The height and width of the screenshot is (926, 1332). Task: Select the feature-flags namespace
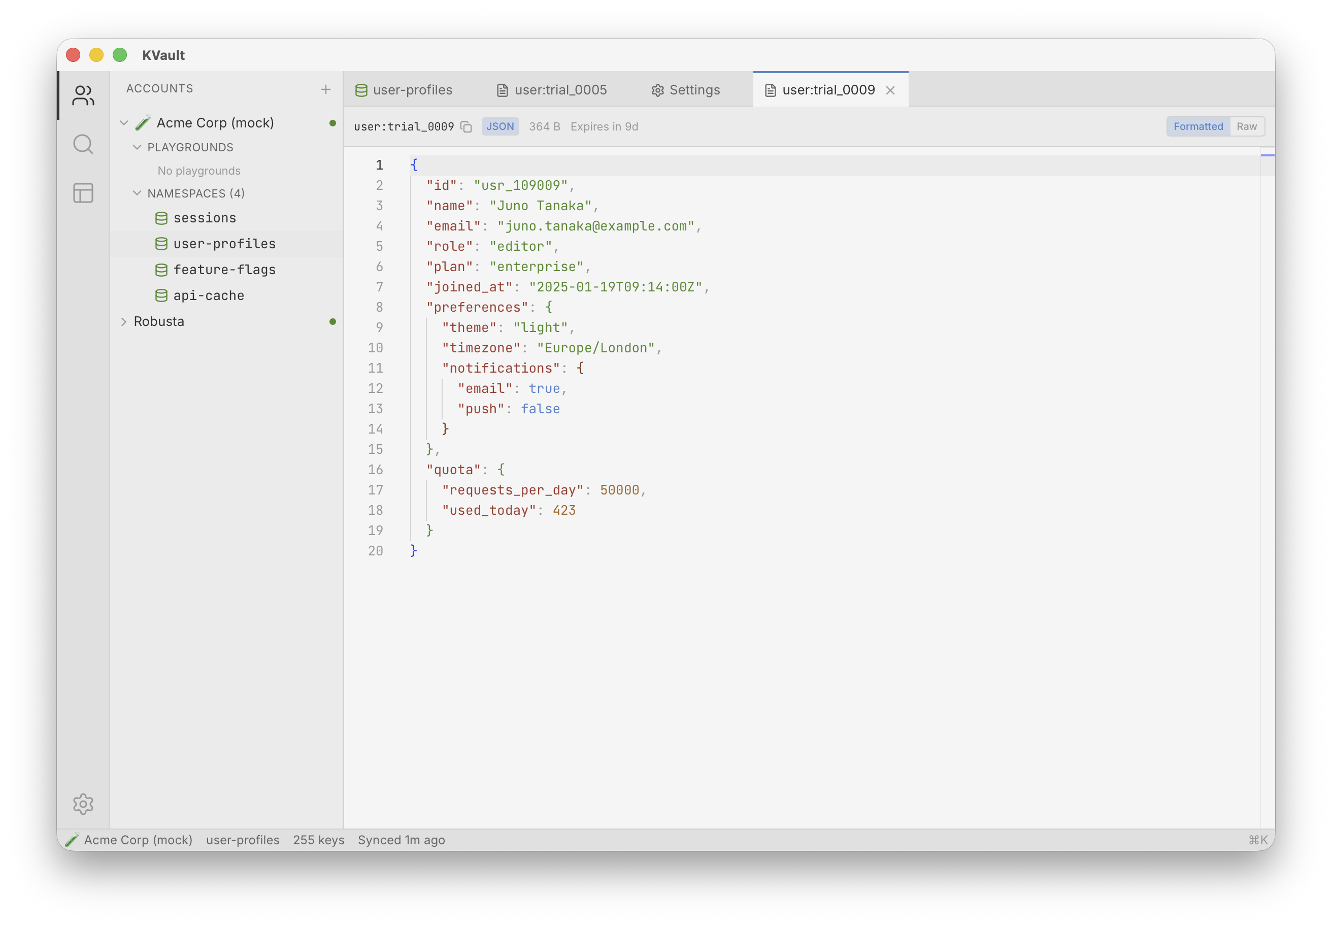coord(224,270)
